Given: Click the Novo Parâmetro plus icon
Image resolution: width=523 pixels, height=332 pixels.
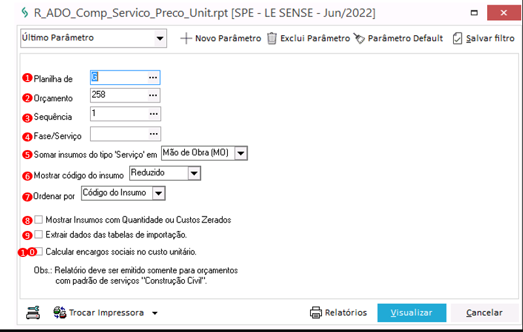Looking at the screenshot, I should [186, 38].
